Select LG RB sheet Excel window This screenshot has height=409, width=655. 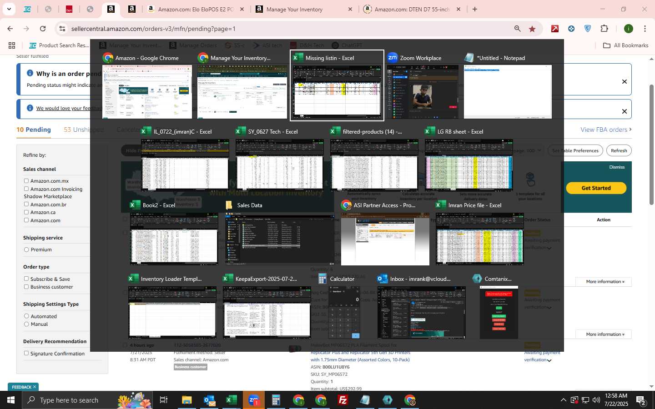pos(469,159)
